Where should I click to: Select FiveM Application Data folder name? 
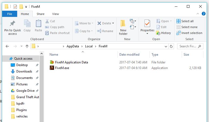coord(71,62)
